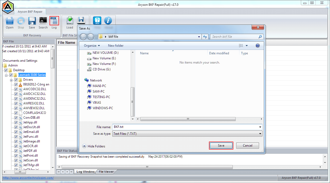Screen dimensions: 330x183
Task: Click the Admin folder icon in the tree
Action: [5, 65]
